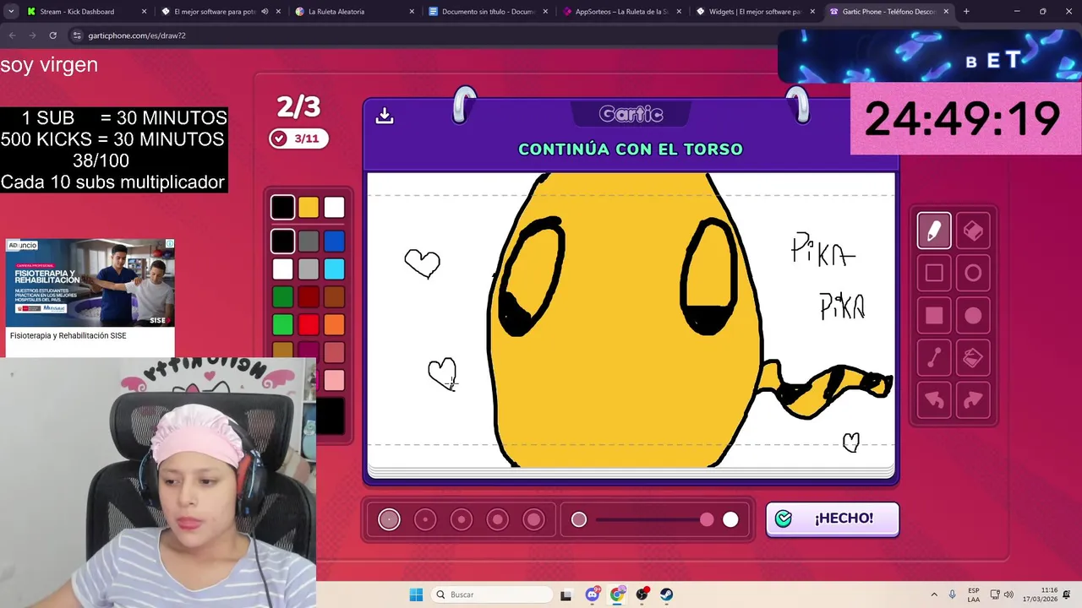Select the recent yellow color swatch

tap(309, 207)
